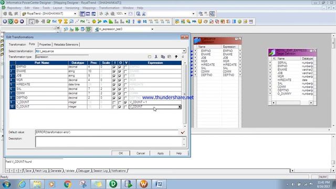Click the Apply button
Image resolution: width=336 pixels, height=189 pixels.
pyautogui.click(x=161, y=153)
